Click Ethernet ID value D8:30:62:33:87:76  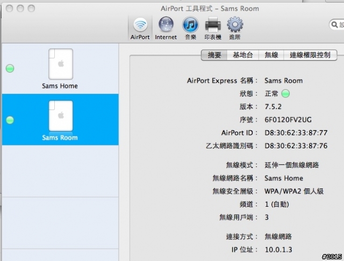pos(296,146)
